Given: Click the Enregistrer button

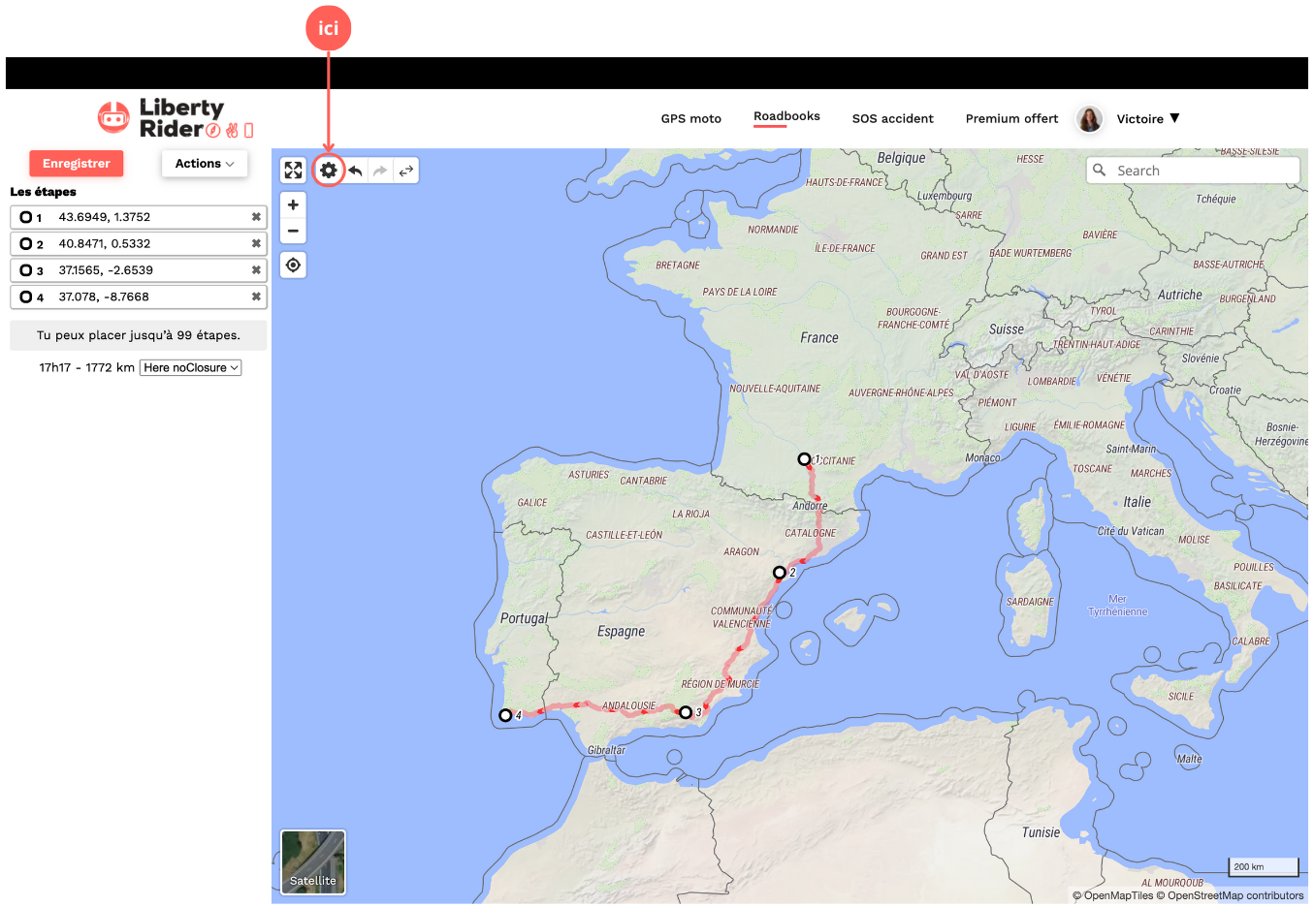Looking at the screenshot, I should pyautogui.click(x=77, y=164).
